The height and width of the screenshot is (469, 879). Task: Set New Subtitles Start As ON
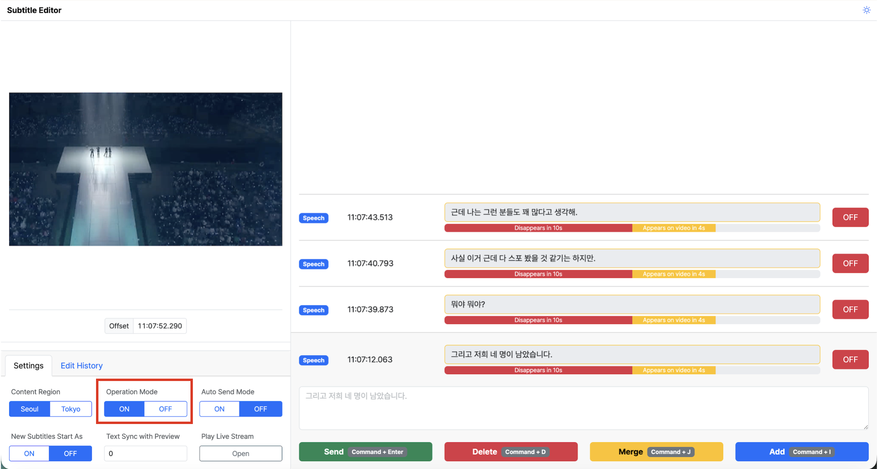click(29, 453)
